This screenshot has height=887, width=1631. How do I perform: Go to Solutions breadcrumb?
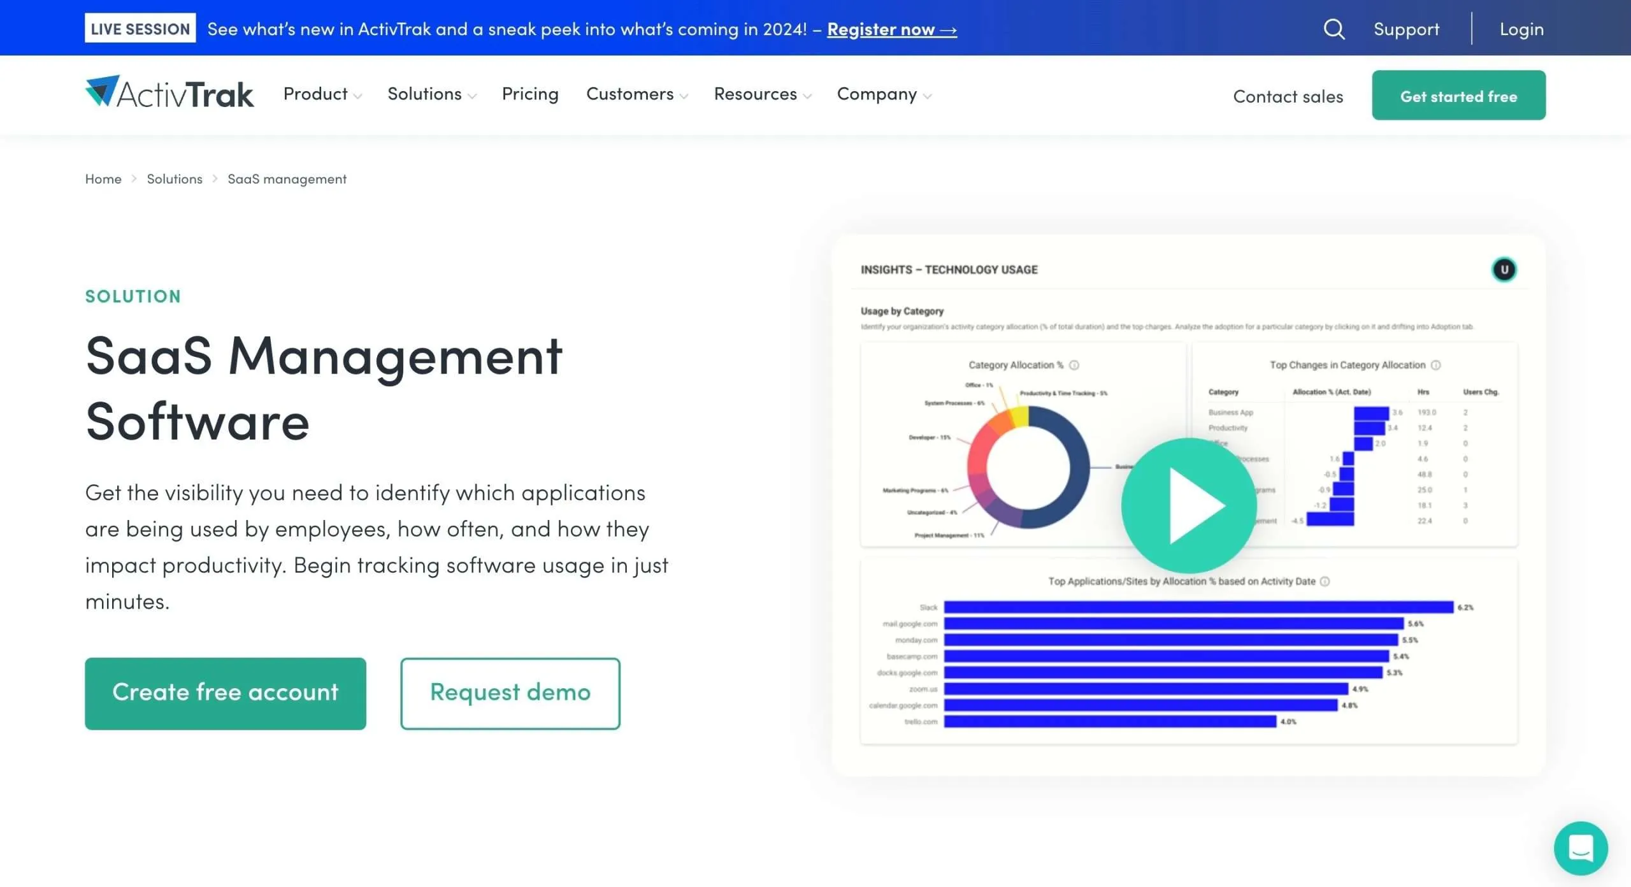click(175, 179)
